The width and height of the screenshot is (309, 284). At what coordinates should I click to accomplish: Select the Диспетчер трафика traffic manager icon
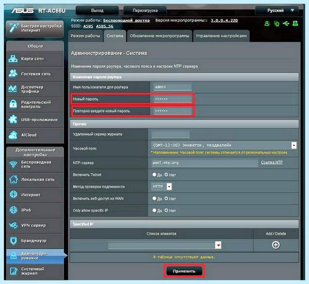pyautogui.click(x=13, y=89)
